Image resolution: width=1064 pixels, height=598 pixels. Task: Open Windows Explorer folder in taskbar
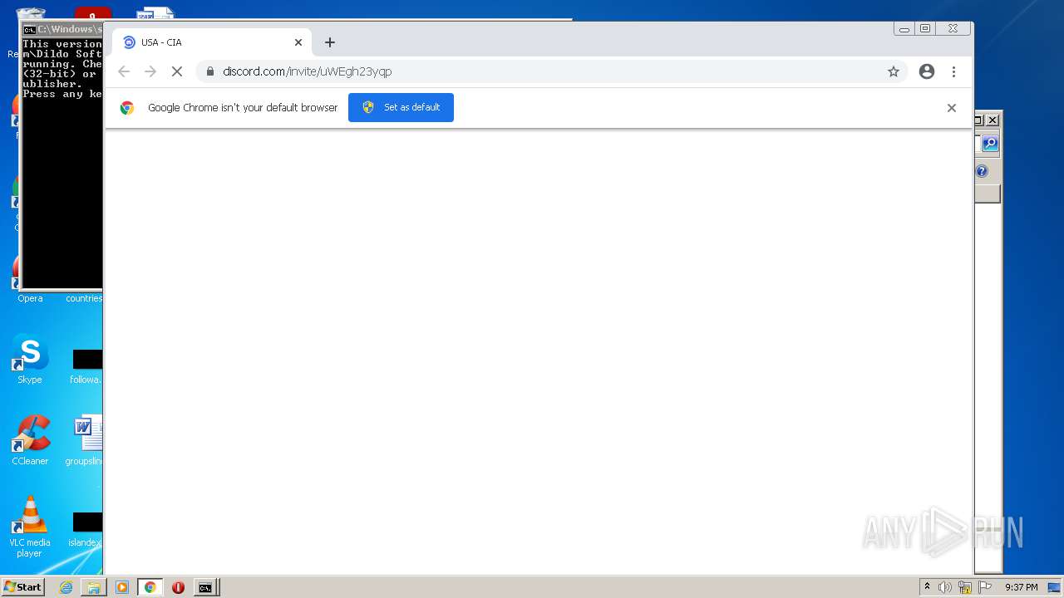click(94, 587)
